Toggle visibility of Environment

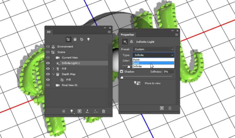(x=48, y=47)
